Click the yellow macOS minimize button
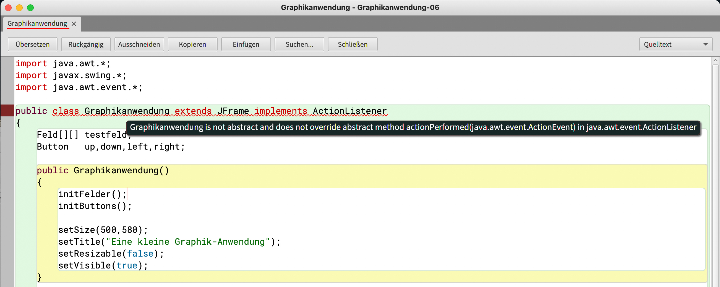This screenshot has height=287, width=720. pyautogui.click(x=19, y=8)
